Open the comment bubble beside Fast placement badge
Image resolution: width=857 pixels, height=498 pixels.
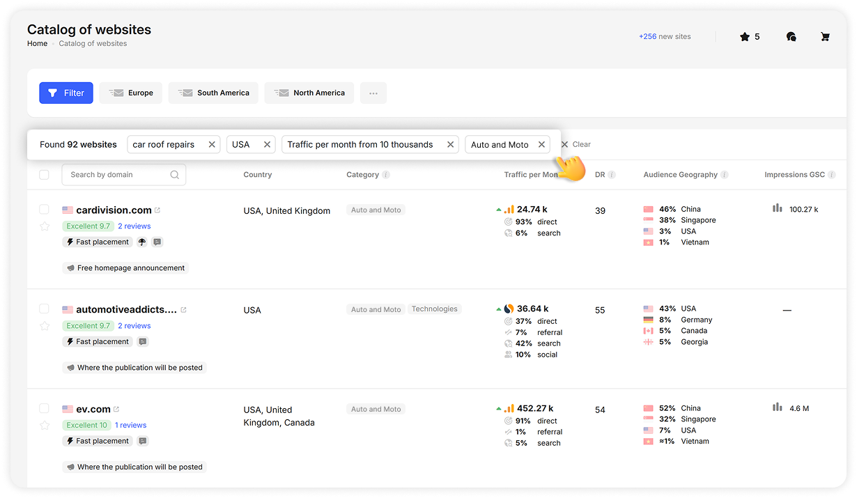(157, 242)
